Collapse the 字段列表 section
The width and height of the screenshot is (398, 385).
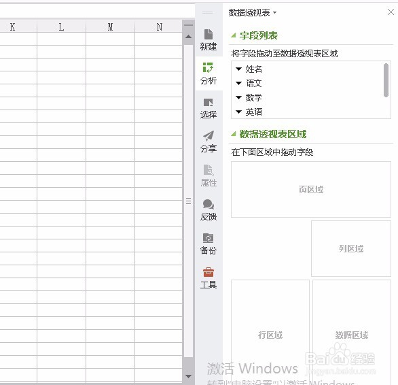(x=233, y=35)
